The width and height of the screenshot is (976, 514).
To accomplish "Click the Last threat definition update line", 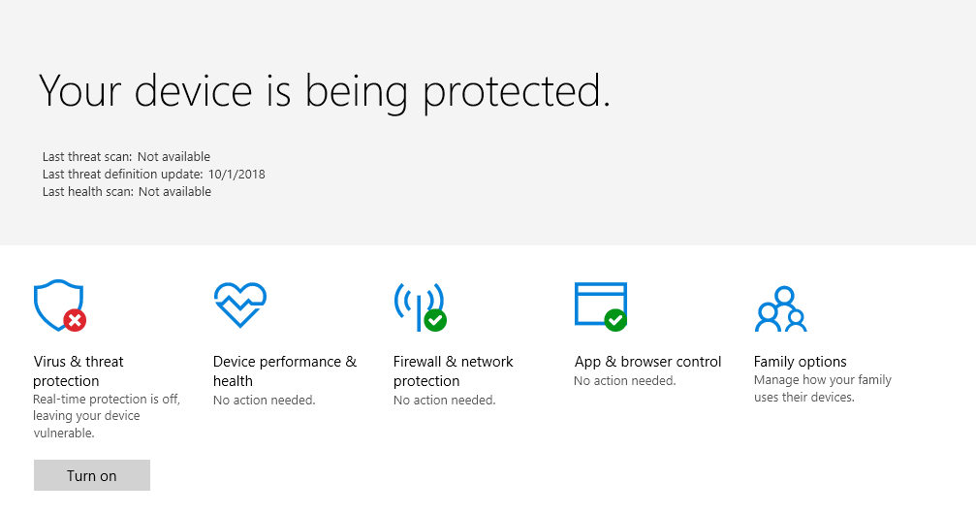I will click(x=153, y=175).
